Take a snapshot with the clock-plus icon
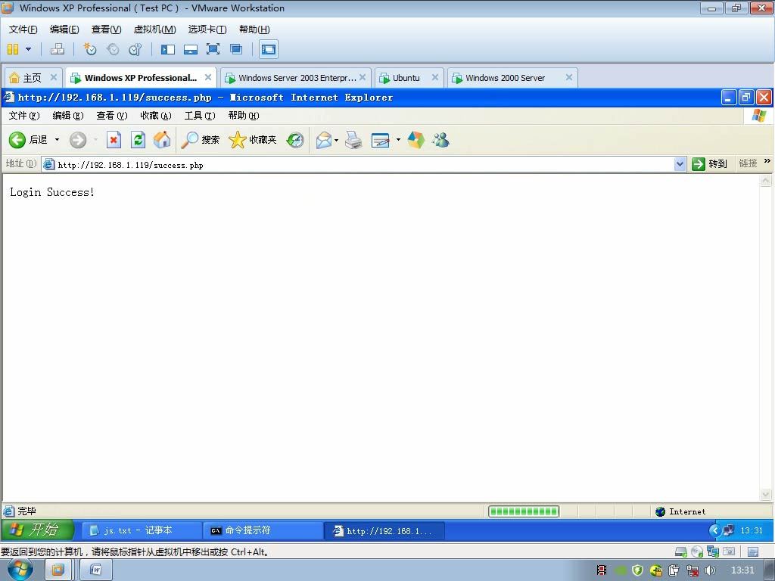The height and width of the screenshot is (581, 775). coord(90,49)
